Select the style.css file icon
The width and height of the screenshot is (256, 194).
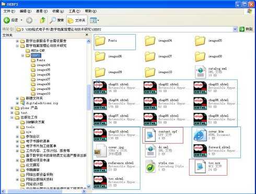coord(150,166)
